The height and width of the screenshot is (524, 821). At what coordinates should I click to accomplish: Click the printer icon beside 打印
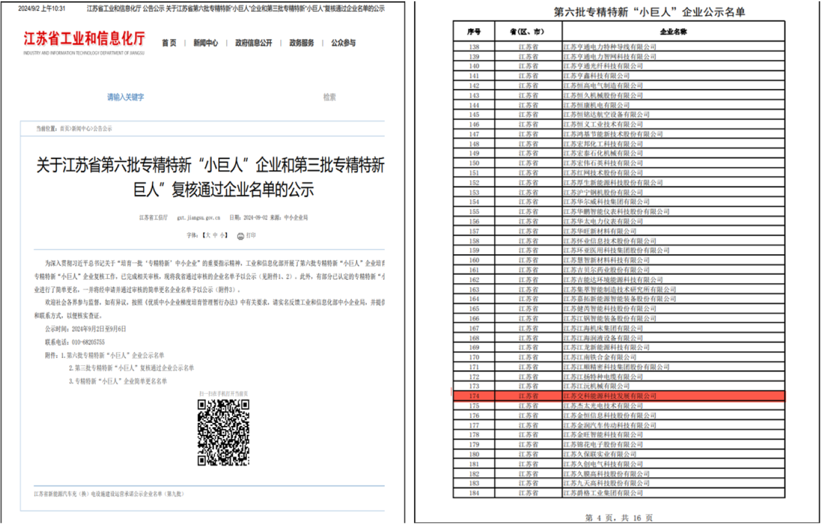coord(240,236)
